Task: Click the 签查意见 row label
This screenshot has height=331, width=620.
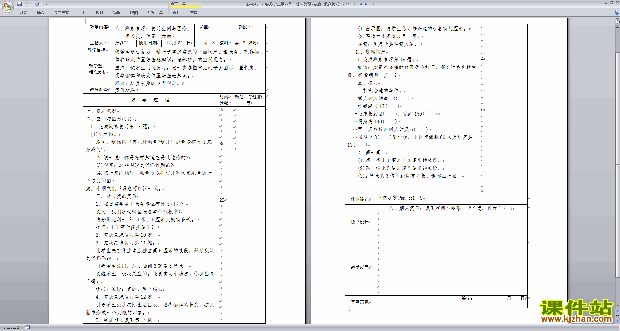Action: (360, 302)
